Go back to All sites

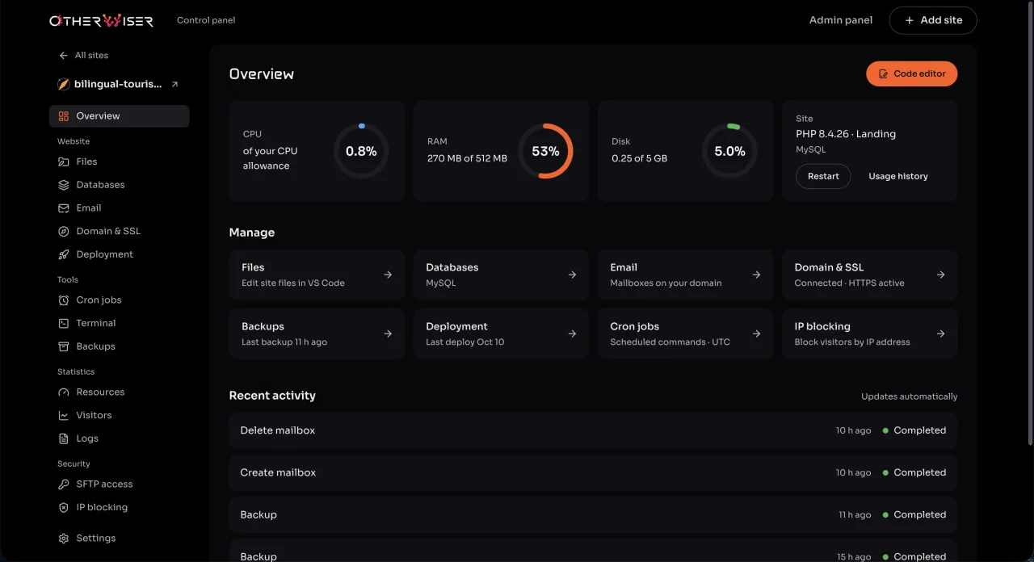pos(83,56)
